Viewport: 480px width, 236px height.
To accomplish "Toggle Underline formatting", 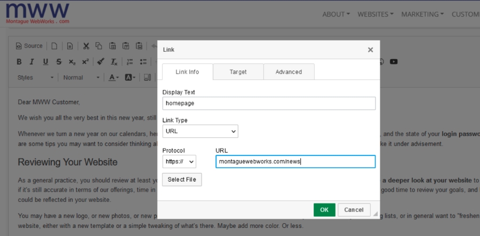I will click(45, 61).
